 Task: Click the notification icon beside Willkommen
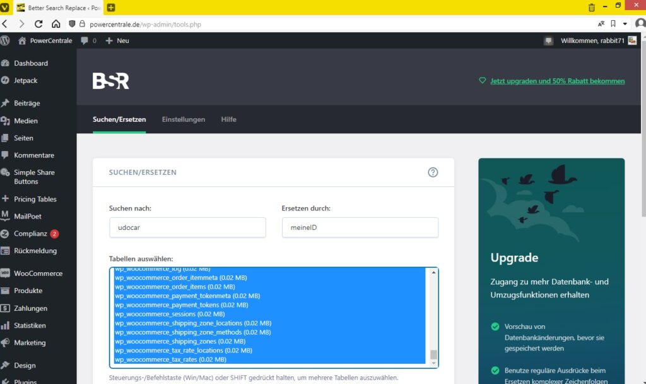[x=548, y=41]
